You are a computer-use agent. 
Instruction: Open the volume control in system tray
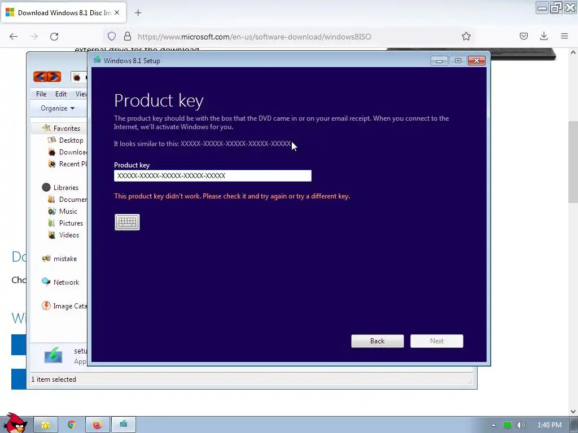[x=521, y=425]
